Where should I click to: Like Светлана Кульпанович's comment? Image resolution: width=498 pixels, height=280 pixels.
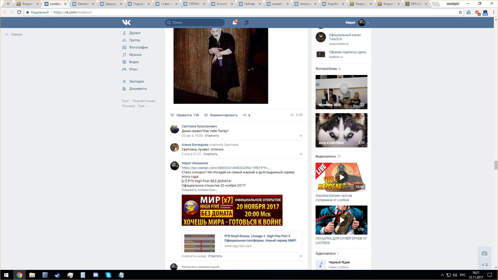301,136
